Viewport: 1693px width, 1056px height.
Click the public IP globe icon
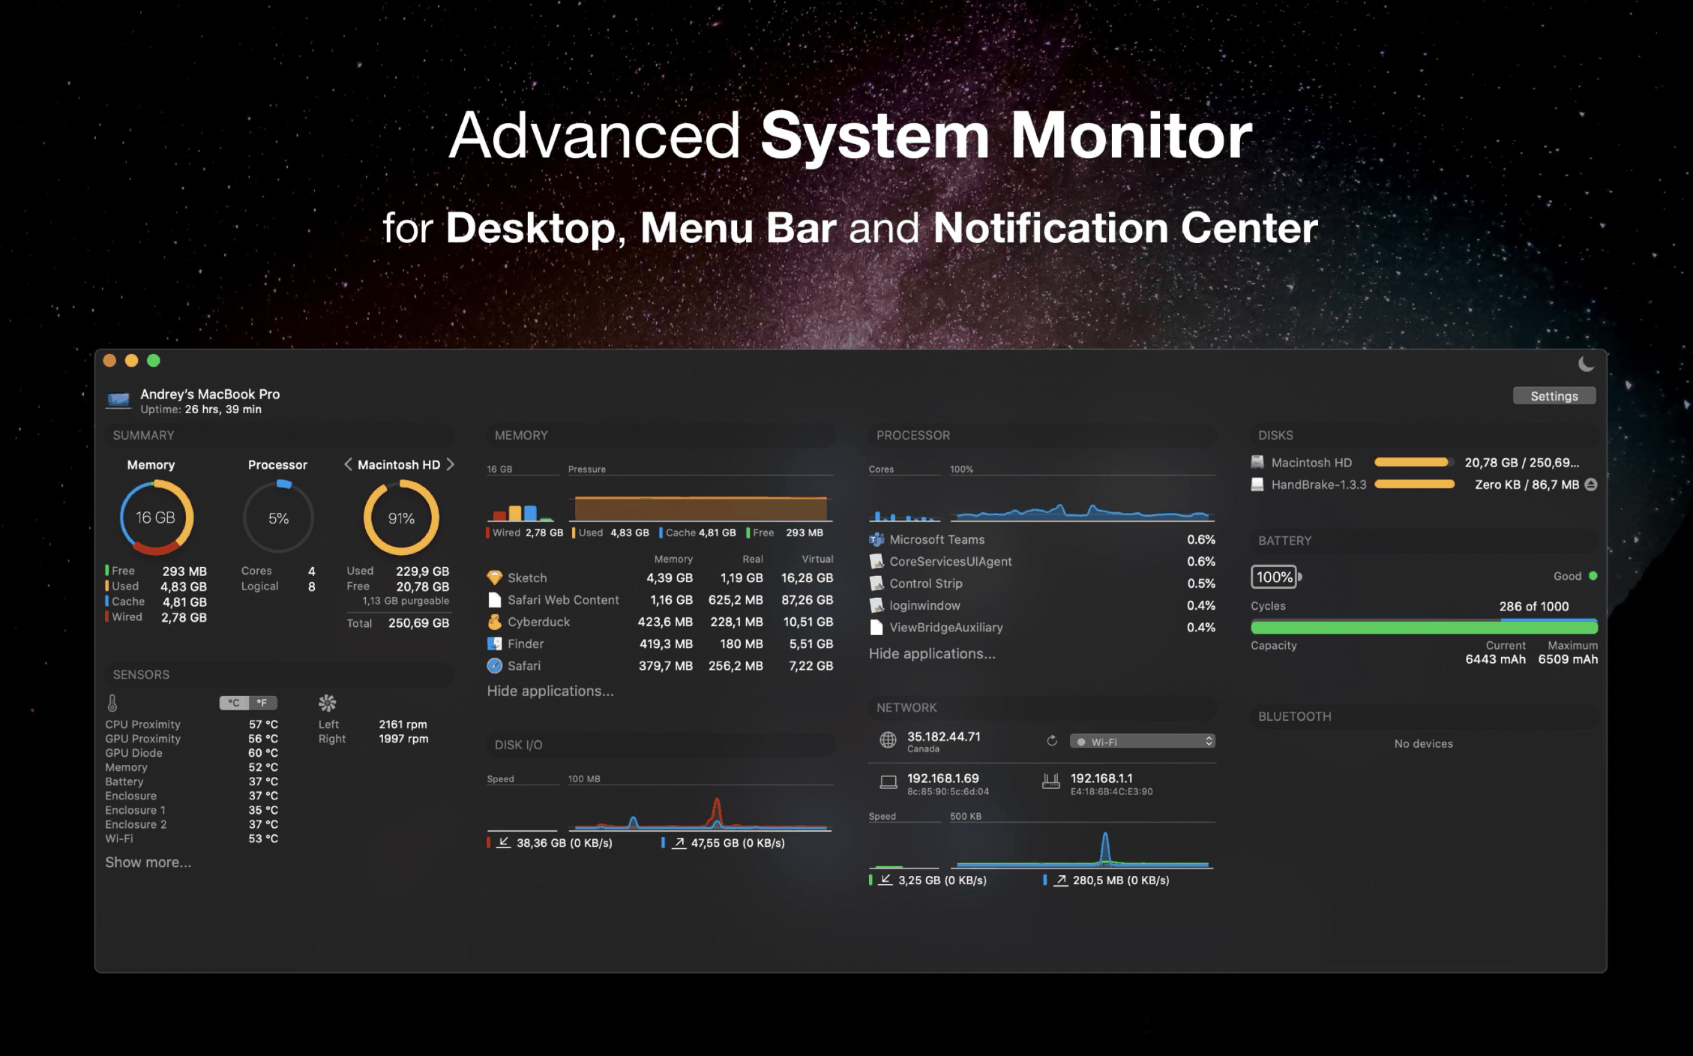pos(888,740)
